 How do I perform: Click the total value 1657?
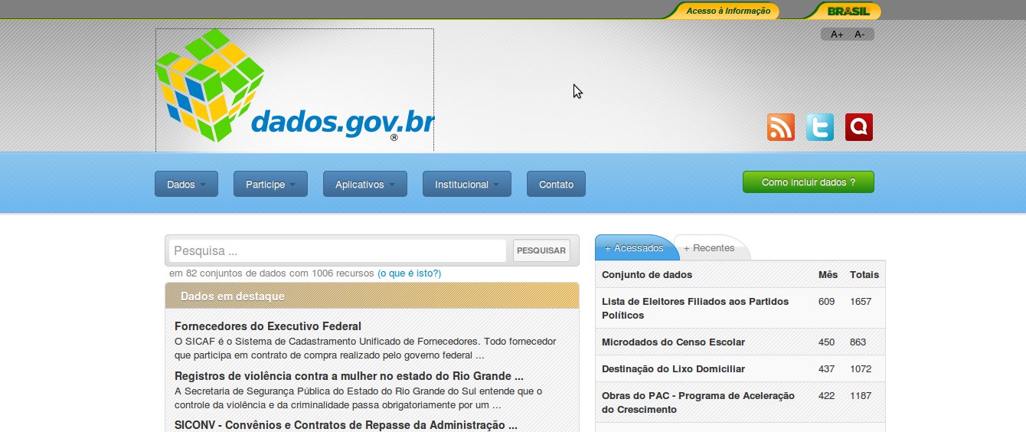[861, 302]
